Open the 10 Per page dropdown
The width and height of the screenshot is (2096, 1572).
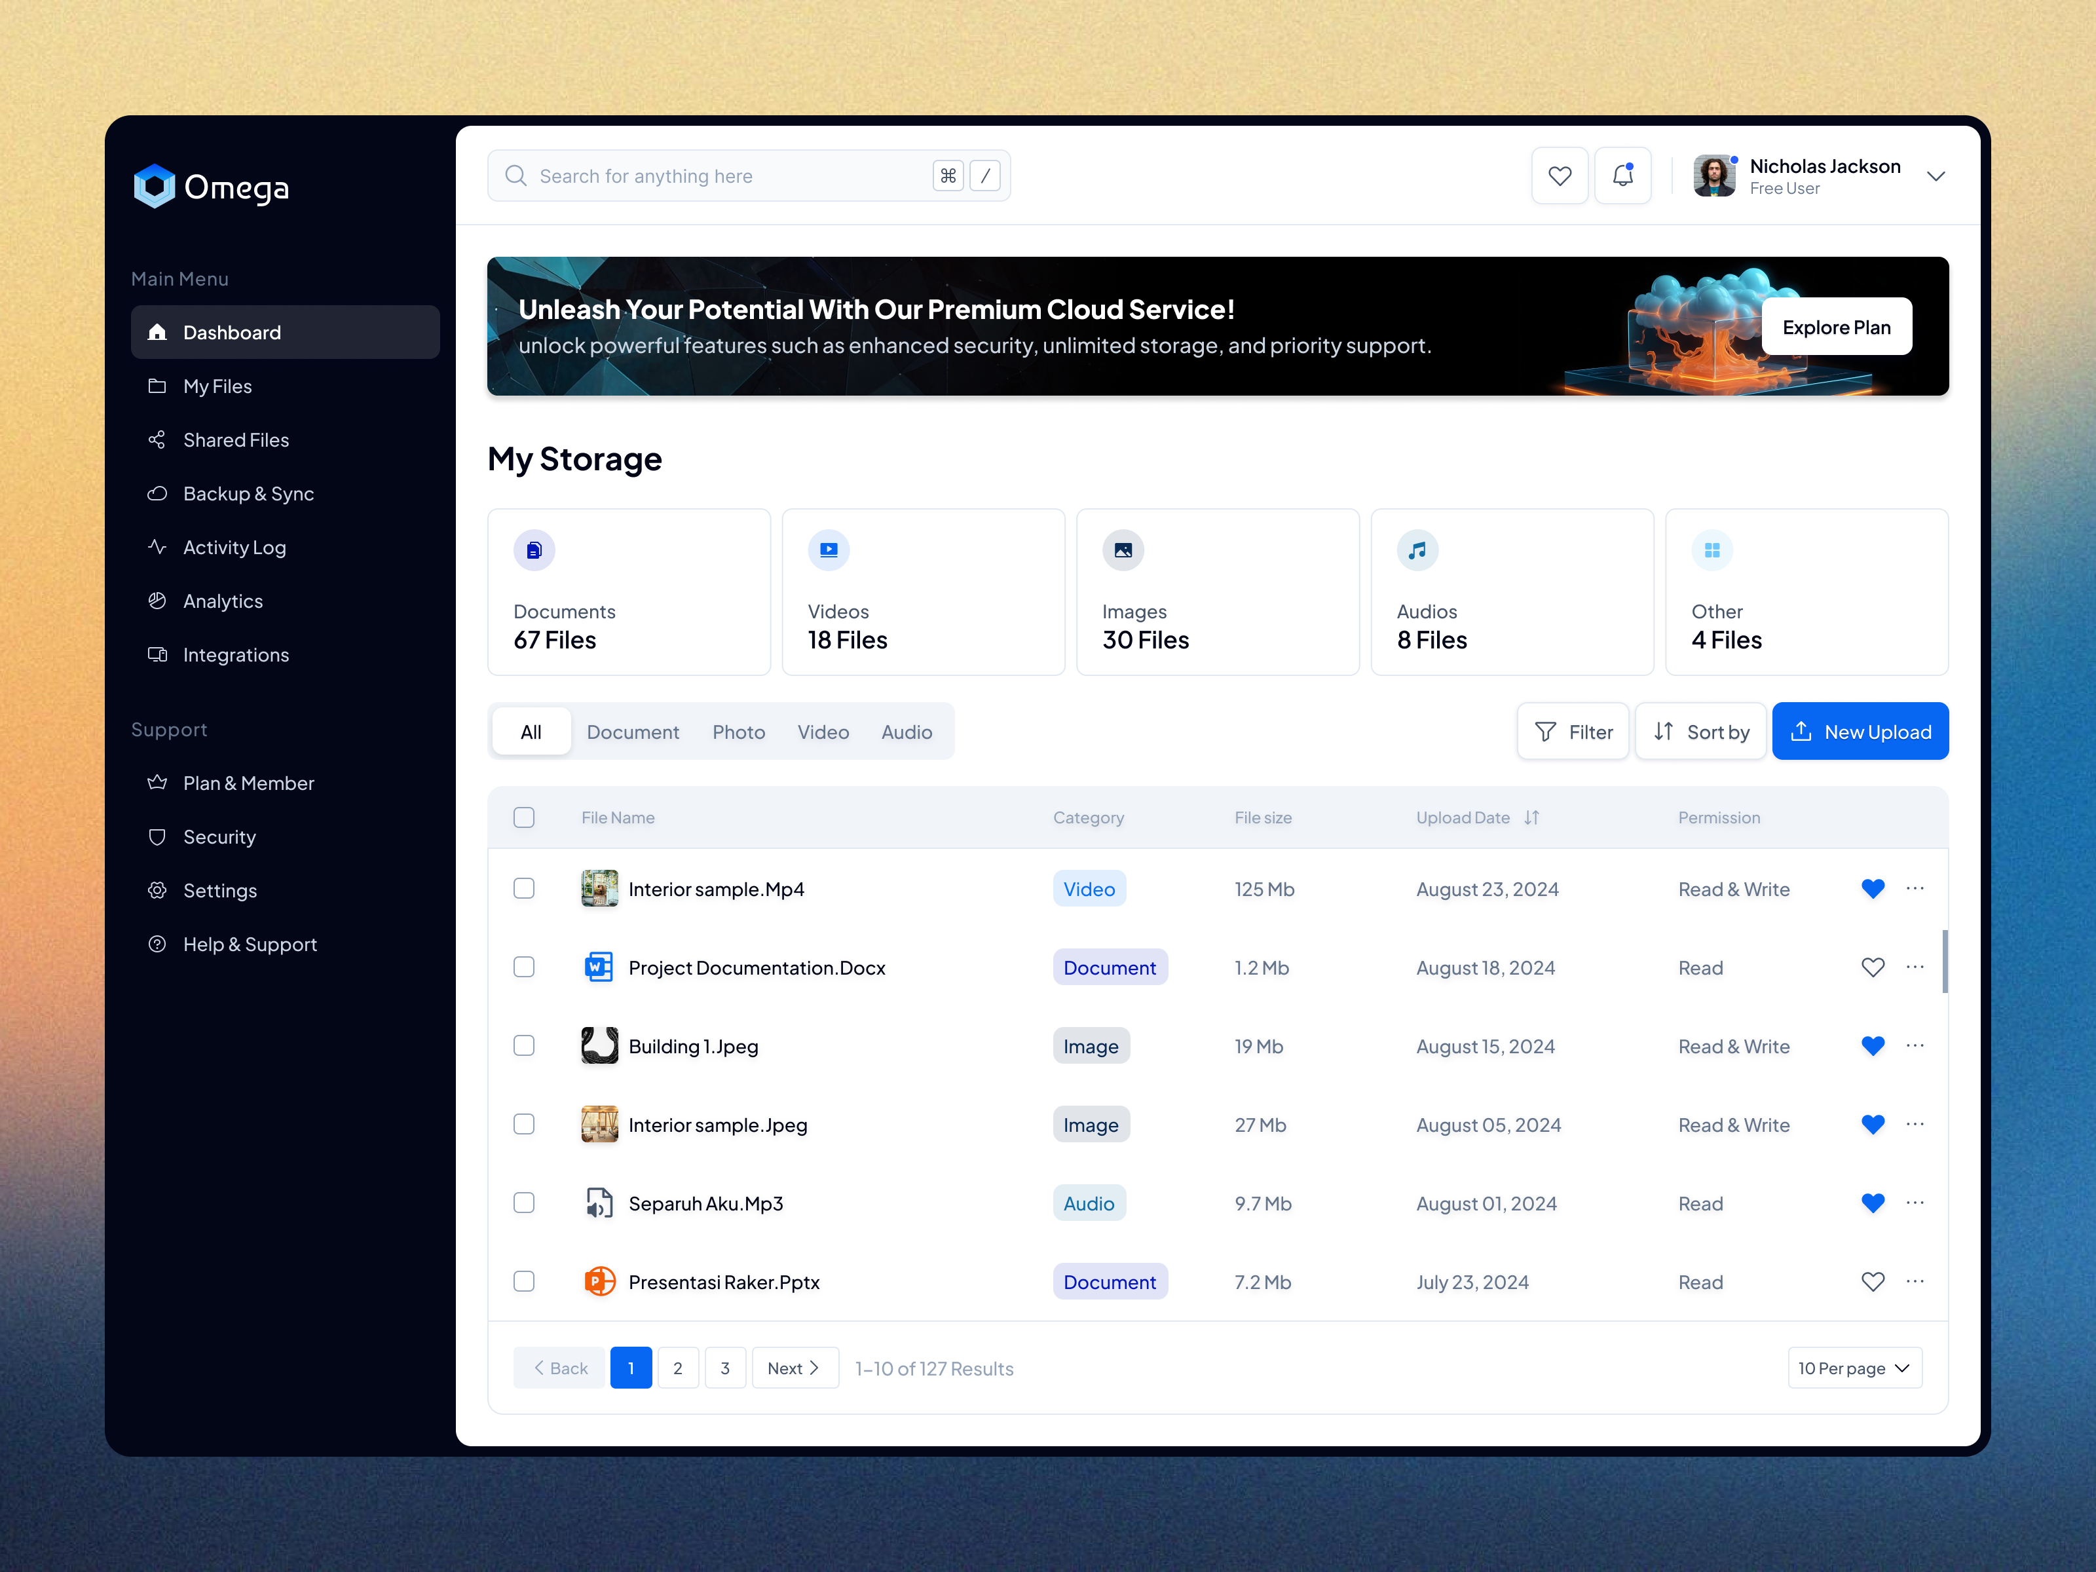1854,1368
